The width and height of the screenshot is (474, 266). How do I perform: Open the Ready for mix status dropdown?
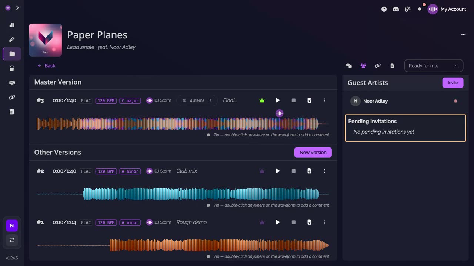click(x=434, y=66)
